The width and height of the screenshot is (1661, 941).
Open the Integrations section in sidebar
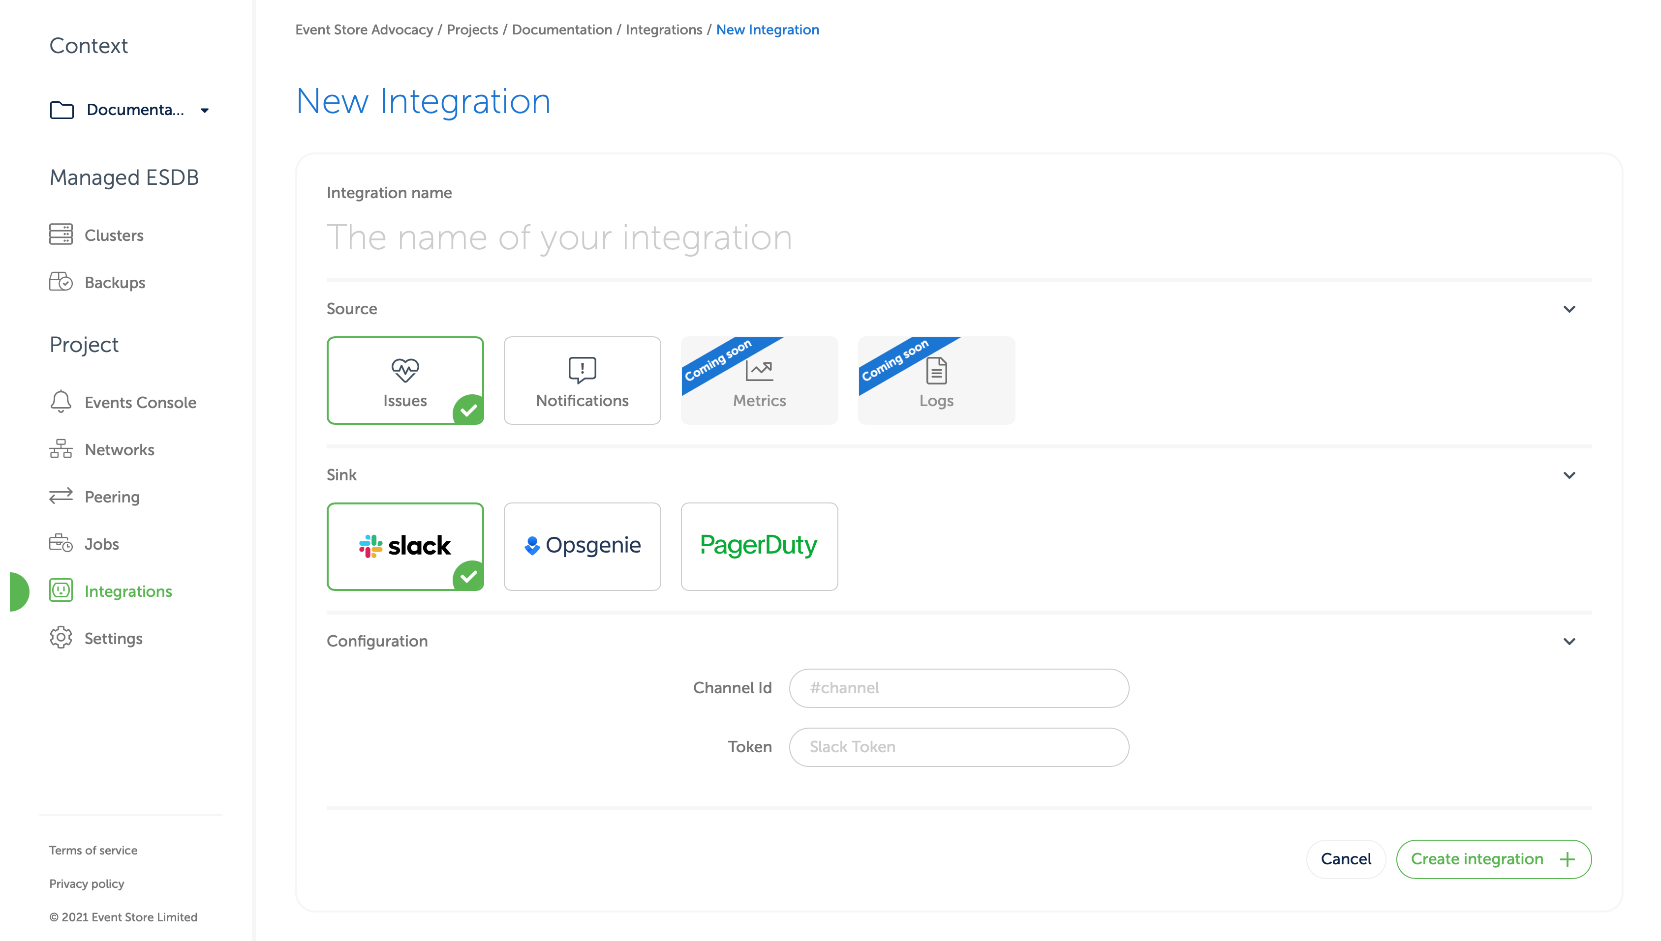pyautogui.click(x=129, y=591)
